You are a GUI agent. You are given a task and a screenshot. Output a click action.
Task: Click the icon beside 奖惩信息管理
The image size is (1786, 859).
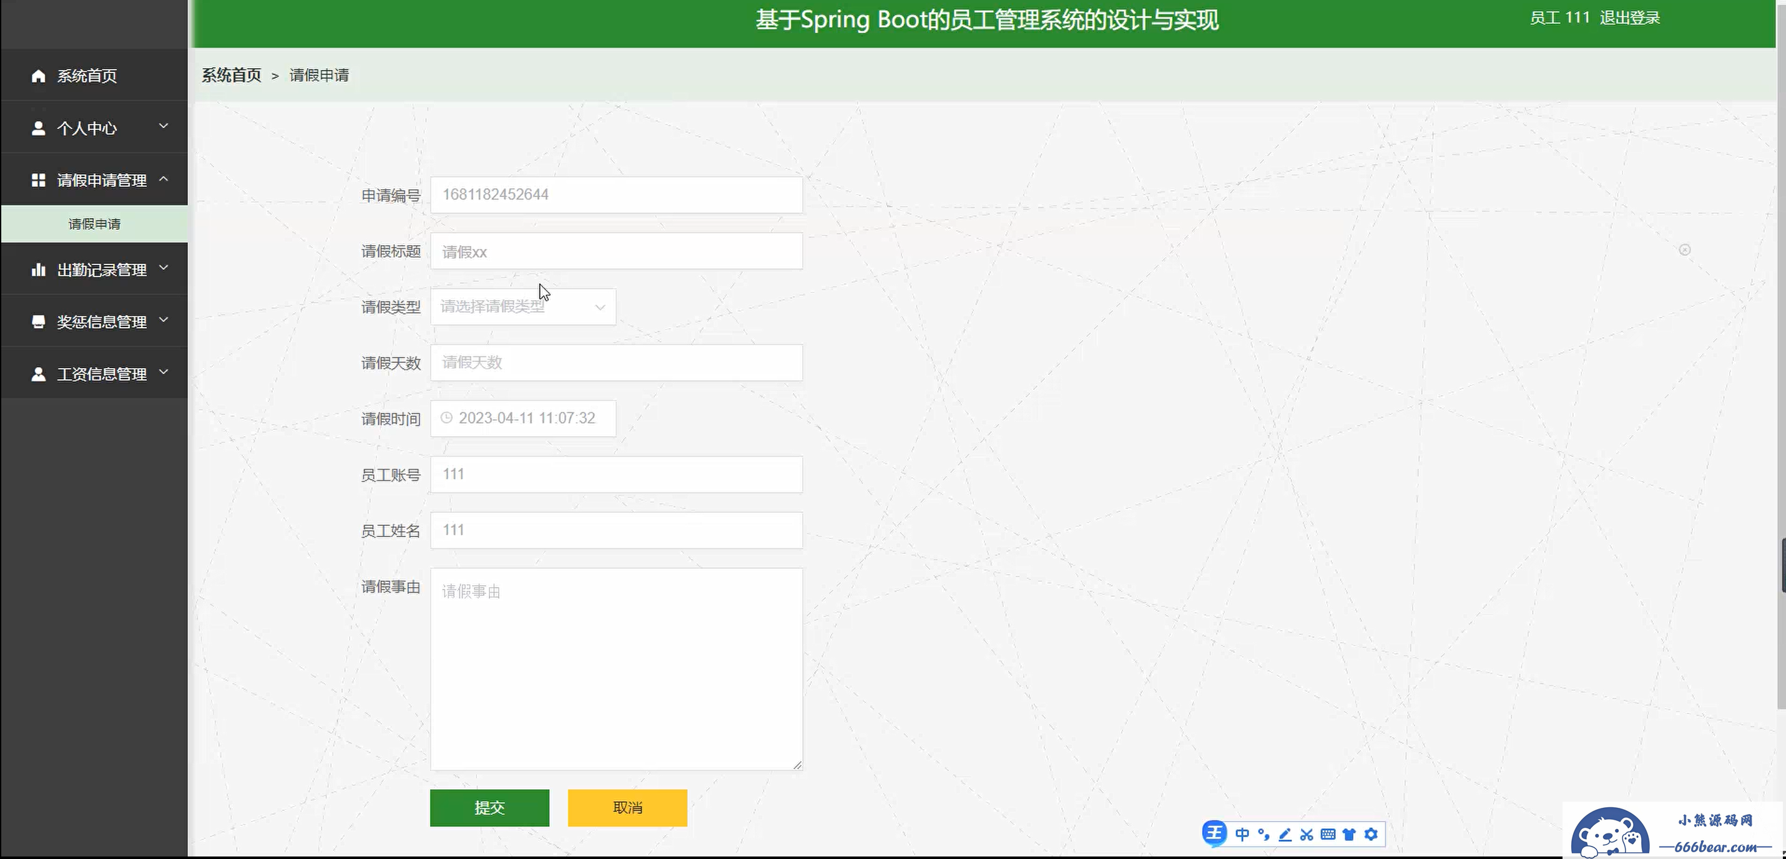38,321
